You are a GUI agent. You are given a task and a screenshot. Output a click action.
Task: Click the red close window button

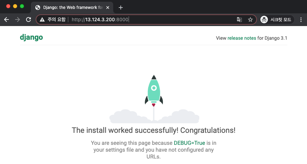8,6
